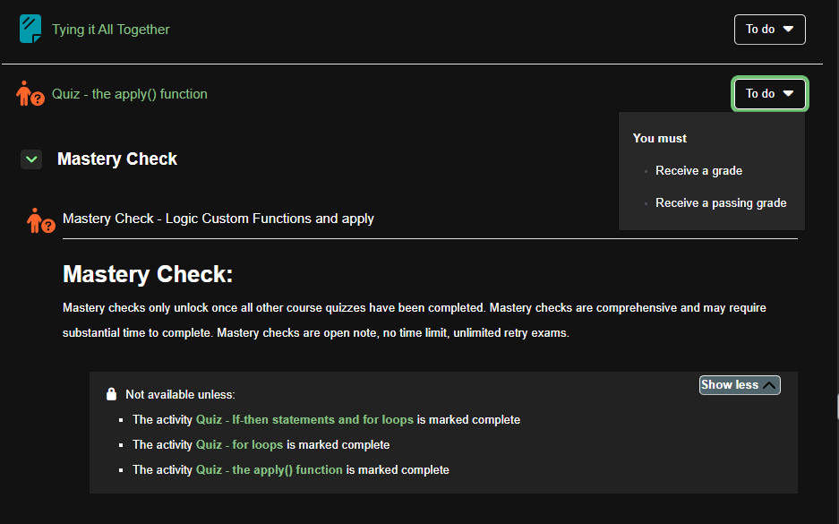The width and height of the screenshot is (839, 524).
Task: Follow the Quiz - If-then statements and for loops link
Action: (304, 419)
